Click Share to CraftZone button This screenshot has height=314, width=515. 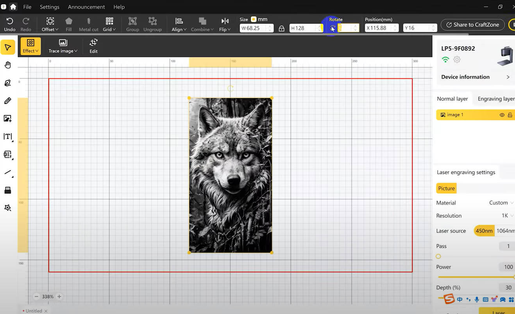pos(472,25)
